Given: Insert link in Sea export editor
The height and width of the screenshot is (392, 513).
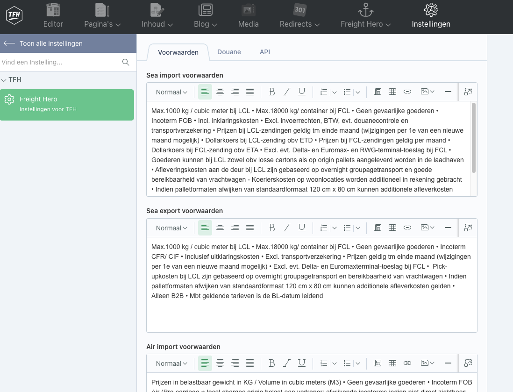Looking at the screenshot, I should [x=407, y=228].
